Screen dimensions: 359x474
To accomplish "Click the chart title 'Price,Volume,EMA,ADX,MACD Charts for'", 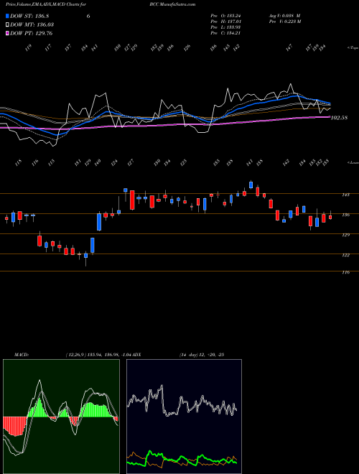I will [x=46, y=4].
